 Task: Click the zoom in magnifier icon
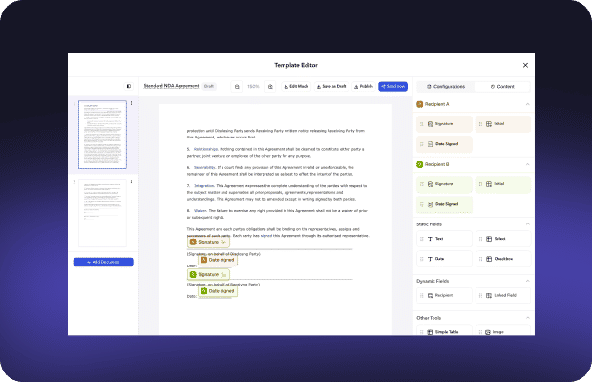270,87
